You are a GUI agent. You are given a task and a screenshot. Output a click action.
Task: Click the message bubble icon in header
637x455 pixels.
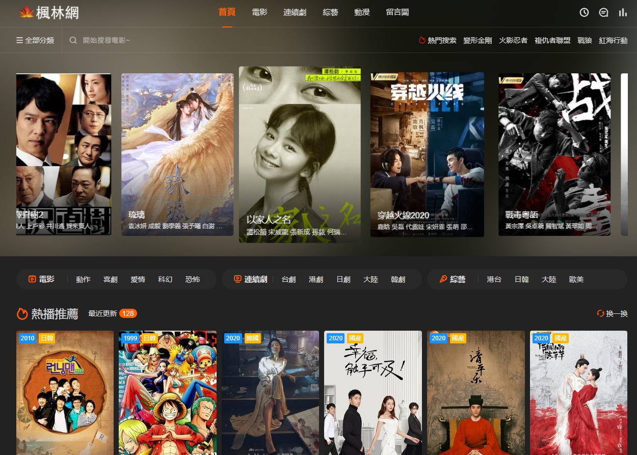[604, 13]
